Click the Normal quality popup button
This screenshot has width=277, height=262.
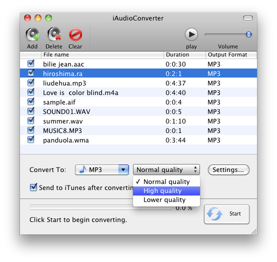click(x=166, y=169)
